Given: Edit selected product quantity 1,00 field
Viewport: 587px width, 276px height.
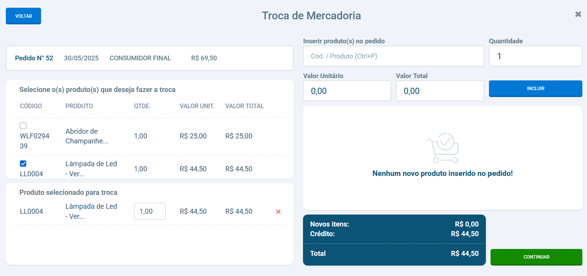Looking at the screenshot, I should tap(150, 211).
